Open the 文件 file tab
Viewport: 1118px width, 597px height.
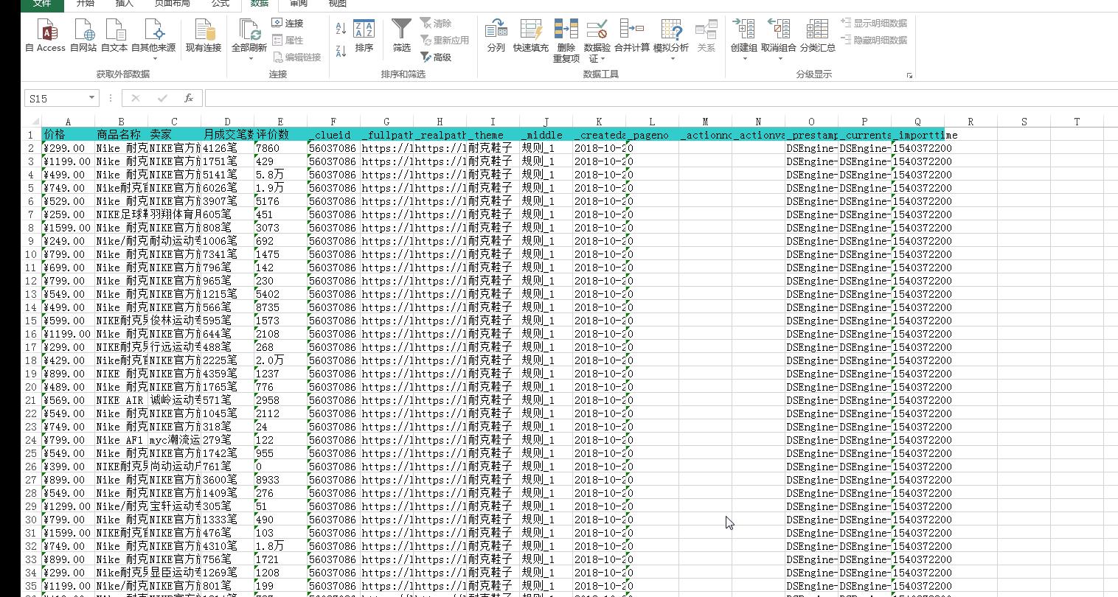(x=43, y=4)
